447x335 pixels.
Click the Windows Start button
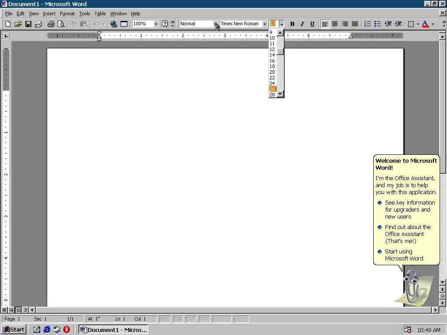[14, 330]
